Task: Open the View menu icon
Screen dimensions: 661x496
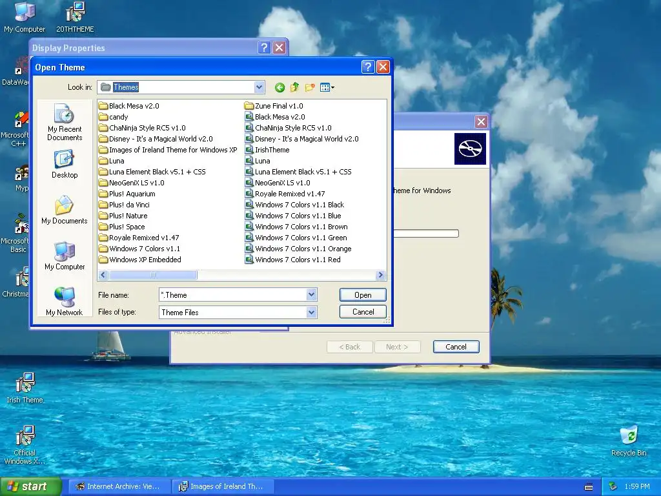Action: click(x=327, y=87)
